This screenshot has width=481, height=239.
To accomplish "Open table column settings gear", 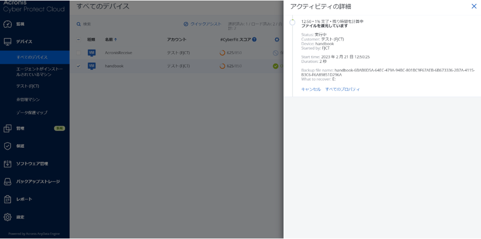I will click(277, 39).
